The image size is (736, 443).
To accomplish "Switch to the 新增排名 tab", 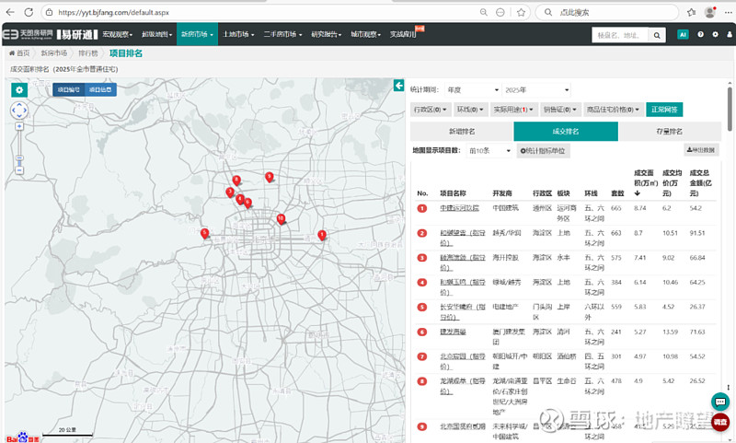I will [x=462, y=132].
